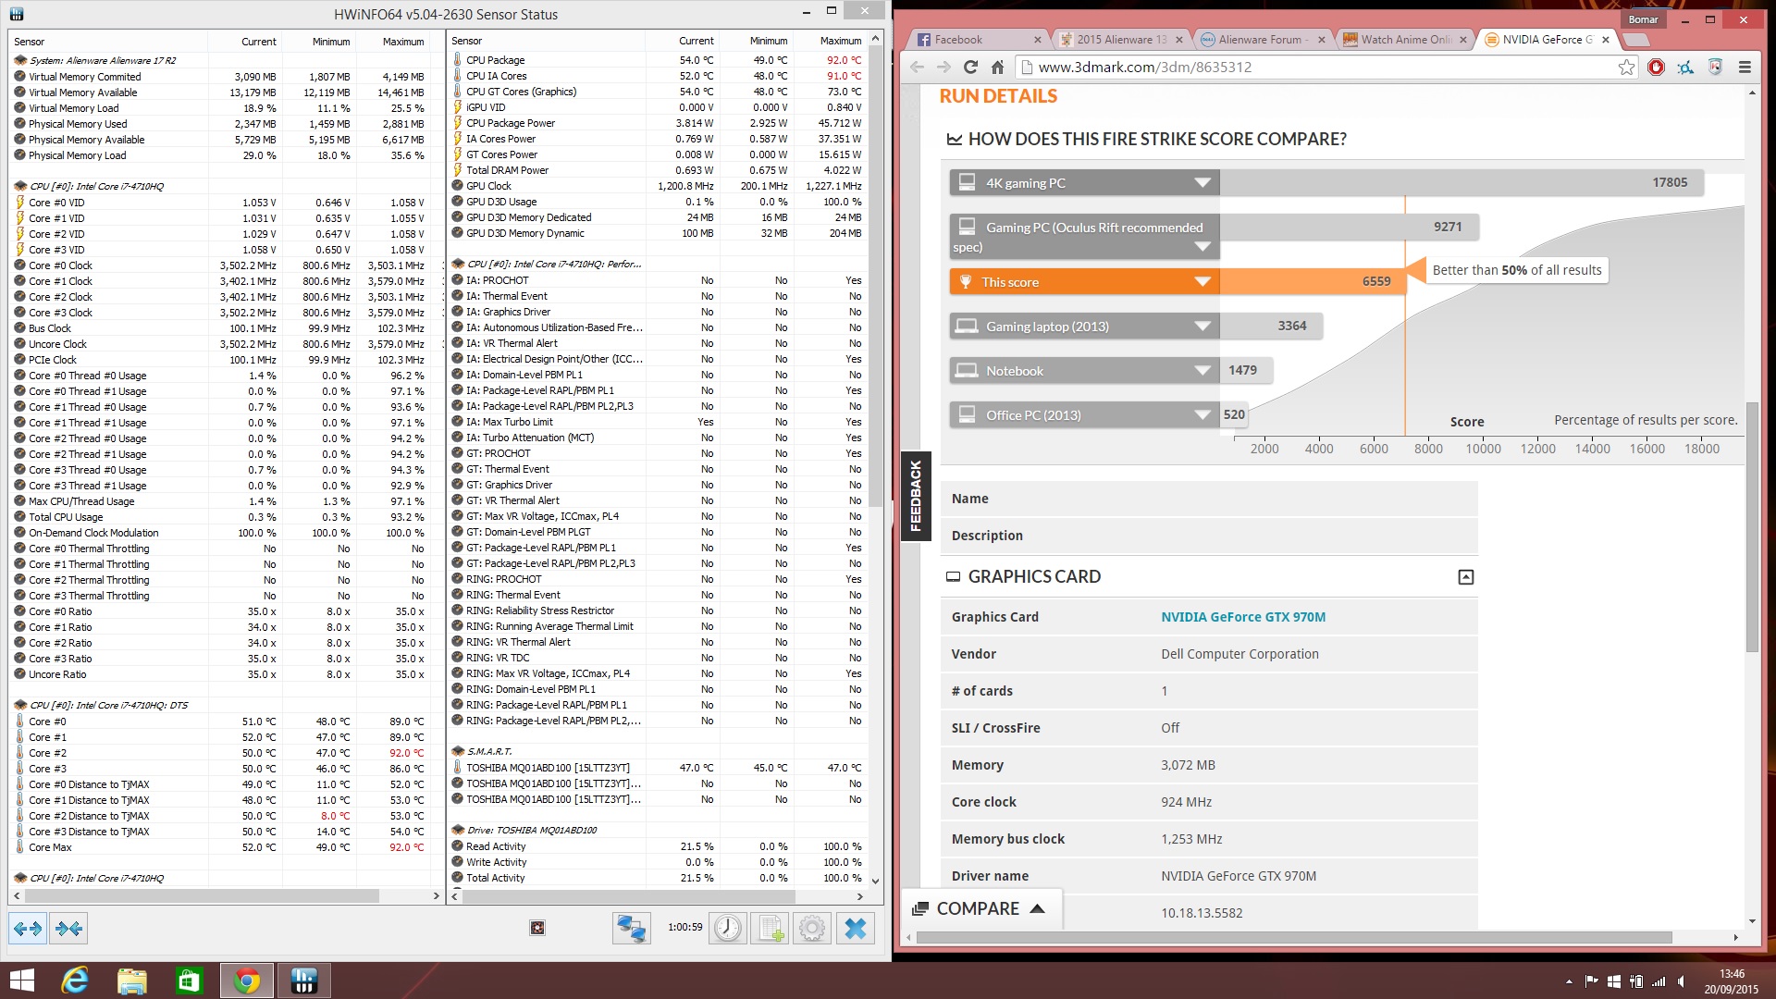Open the Kaspersky shield extension icon
This screenshot has width=1776, height=999.
coord(1715,67)
